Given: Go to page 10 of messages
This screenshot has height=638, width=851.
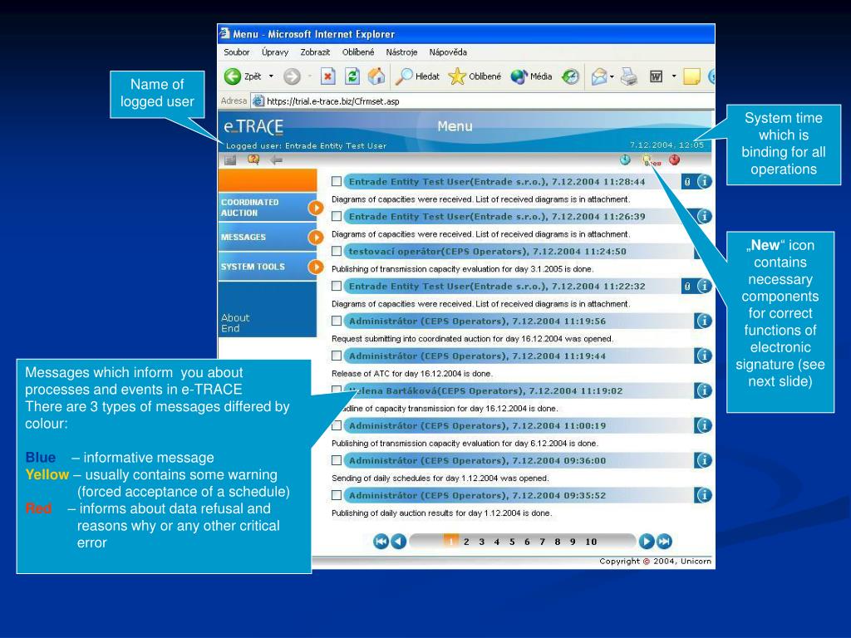Looking at the screenshot, I should click(591, 542).
